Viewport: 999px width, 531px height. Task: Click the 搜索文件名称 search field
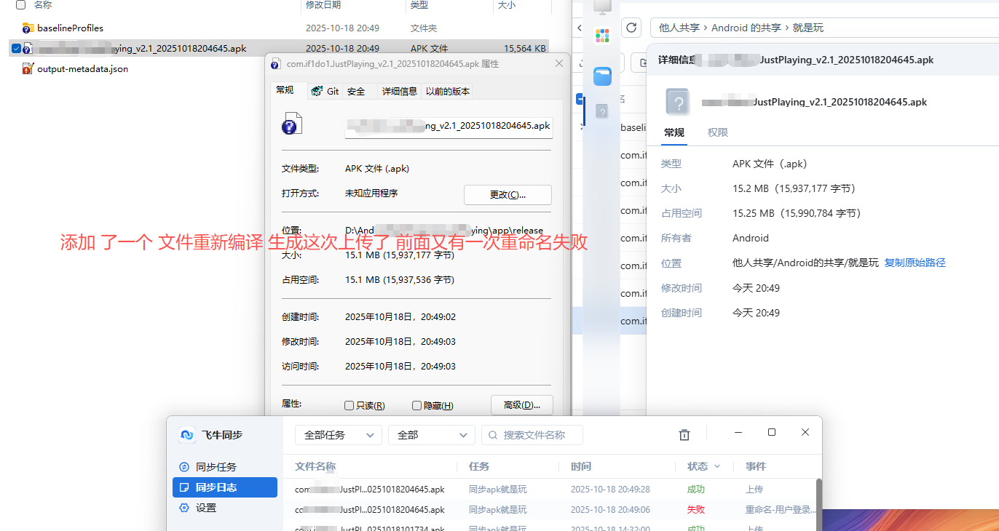tap(532, 435)
